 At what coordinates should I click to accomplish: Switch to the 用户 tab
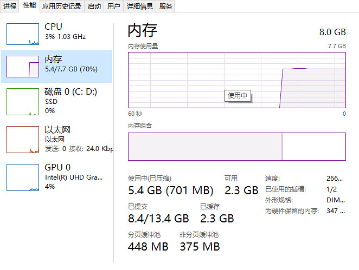(113, 6)
